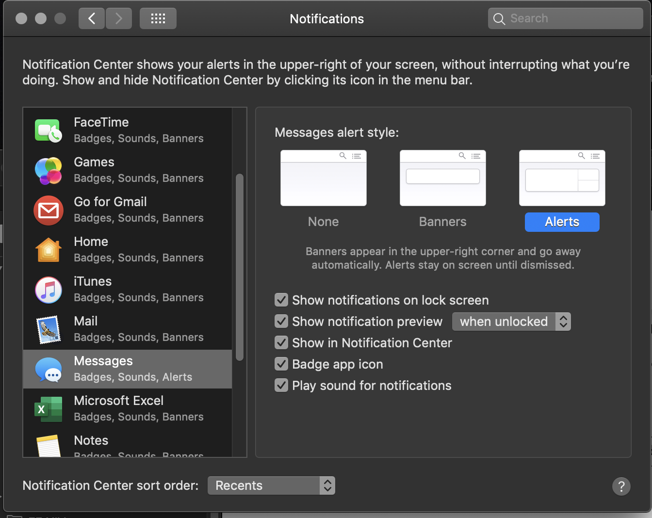Select the FaceTime app icon in list
The width and height of the screenshot is (652, 518).
[x=48, y=130]
